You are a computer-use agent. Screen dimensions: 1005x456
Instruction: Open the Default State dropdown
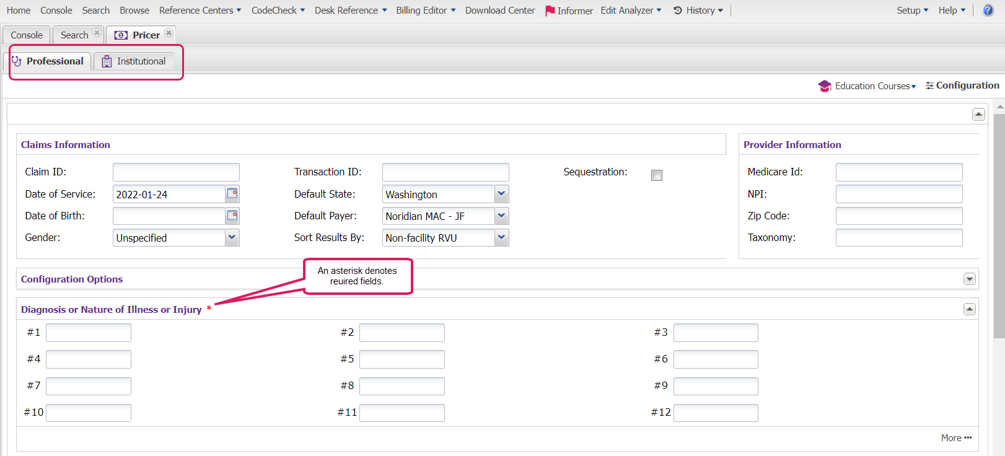501,194
